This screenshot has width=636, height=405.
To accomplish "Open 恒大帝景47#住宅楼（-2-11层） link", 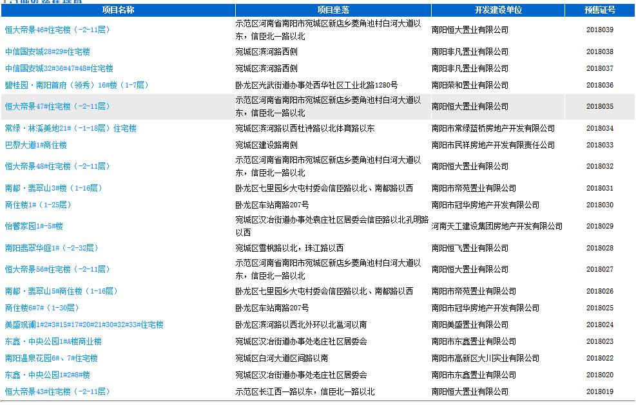I will coord(57,106).
